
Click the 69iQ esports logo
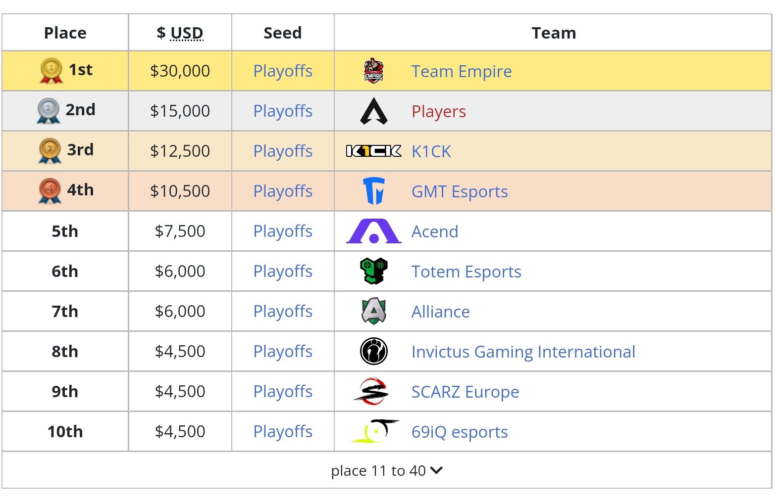[x=374, y=431]
